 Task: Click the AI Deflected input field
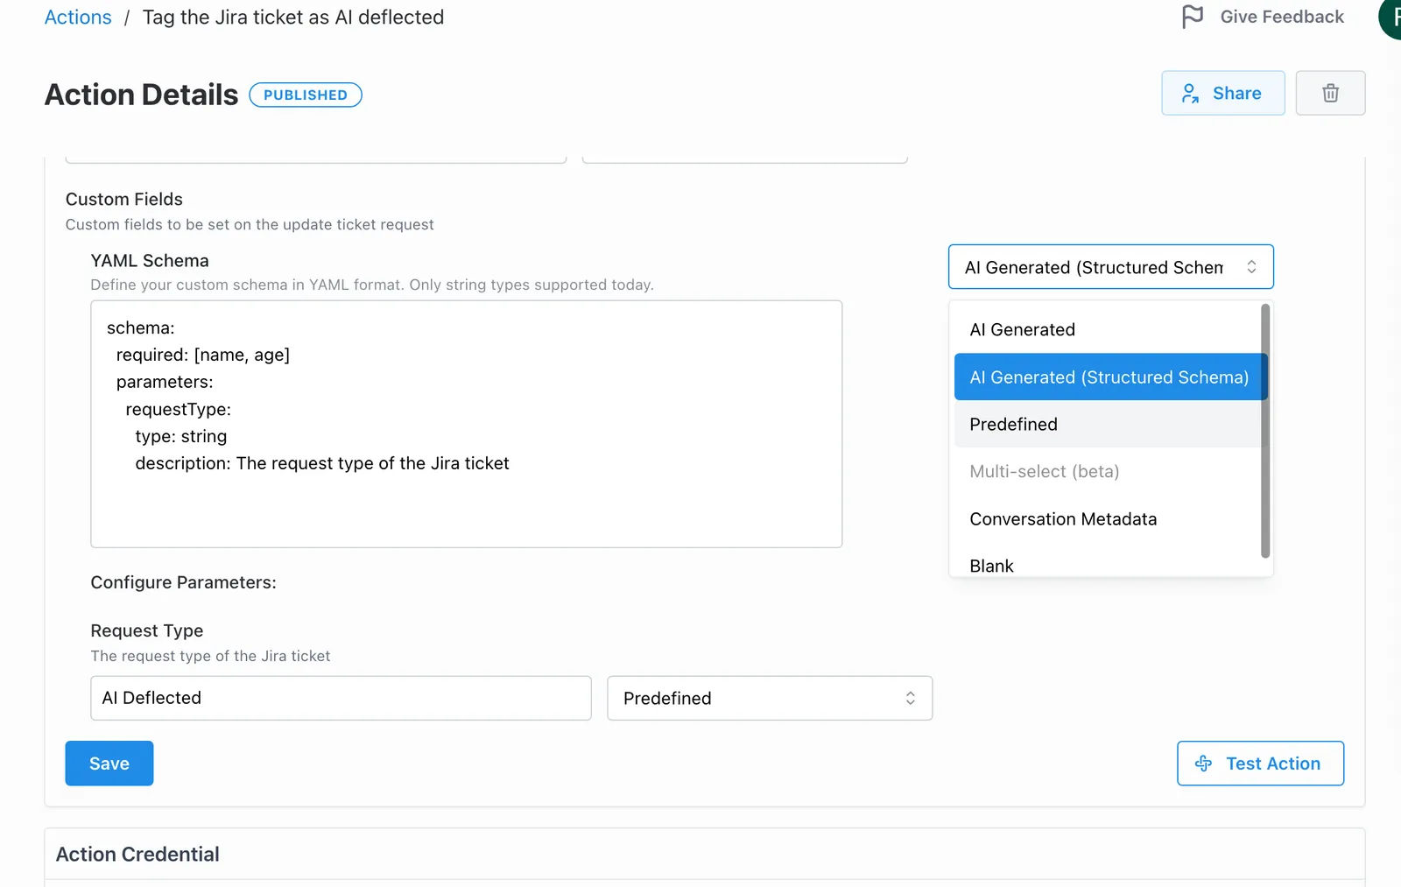(x=341, y=698)
